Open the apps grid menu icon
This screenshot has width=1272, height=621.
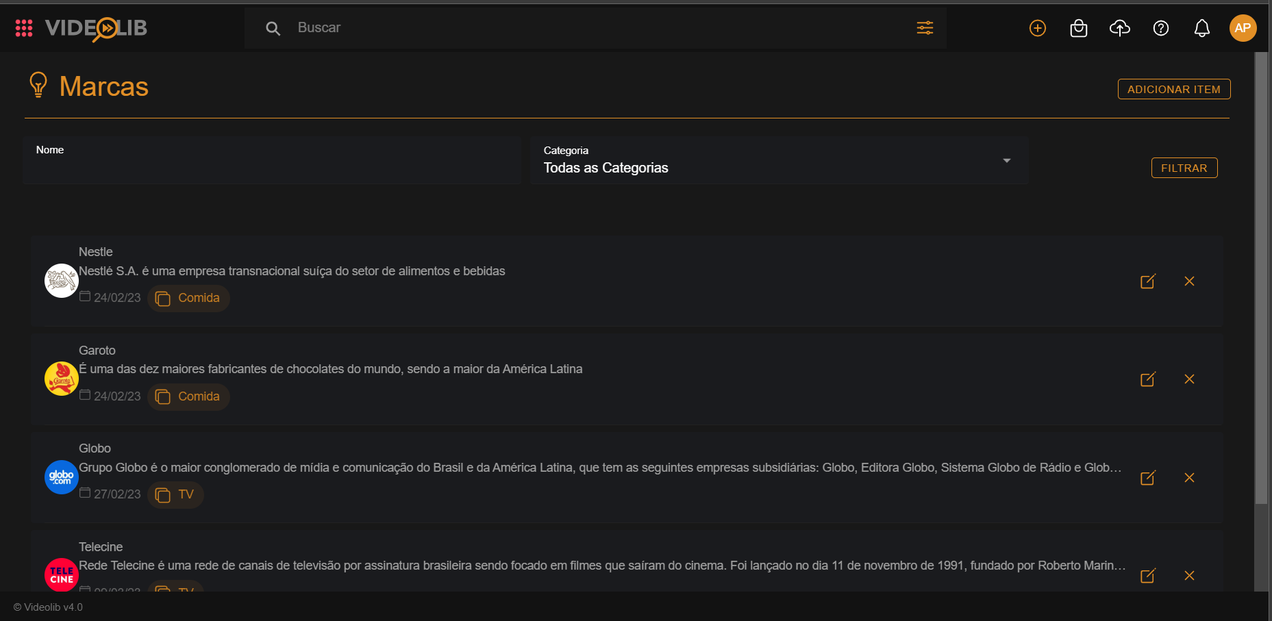click(24, 28)
